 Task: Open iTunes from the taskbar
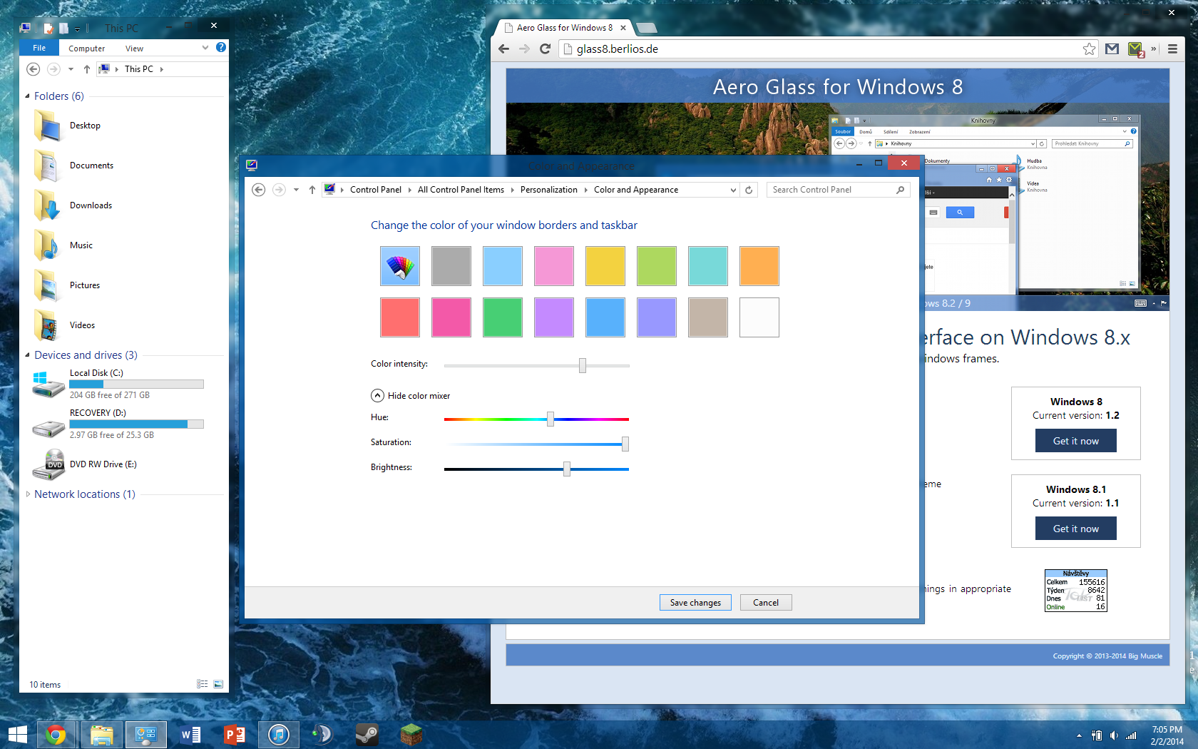coord(278,734)
